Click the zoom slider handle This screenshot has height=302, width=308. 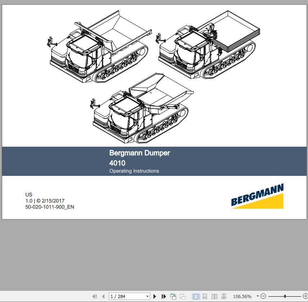click(285, 296)
